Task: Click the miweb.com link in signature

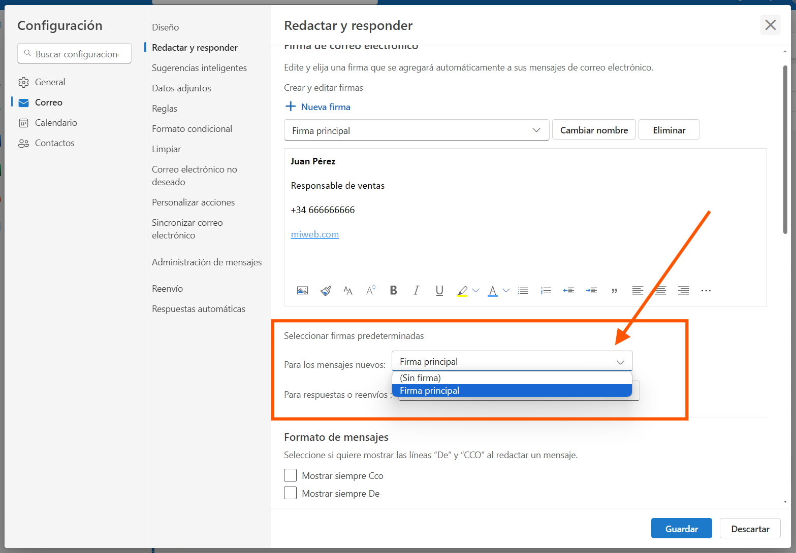Action: (x=315, y=234)
